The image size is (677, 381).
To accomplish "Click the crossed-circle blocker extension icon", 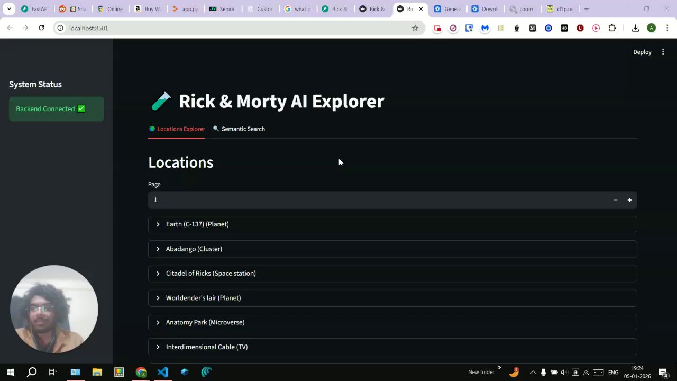I will [x=453, y=28].
